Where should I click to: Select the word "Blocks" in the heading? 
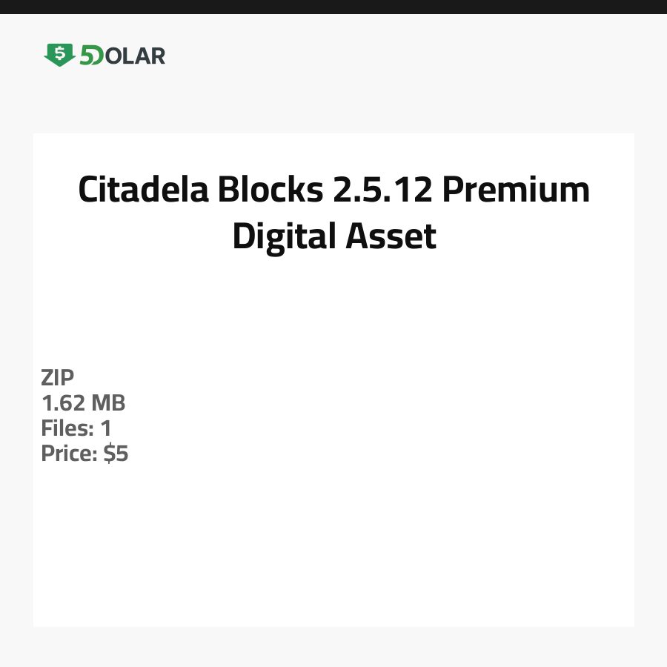coord(269,190)
